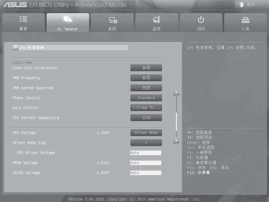Select the CPU Voltage label
The width and height of the screenshot is (269, 202).
[24, 133]
